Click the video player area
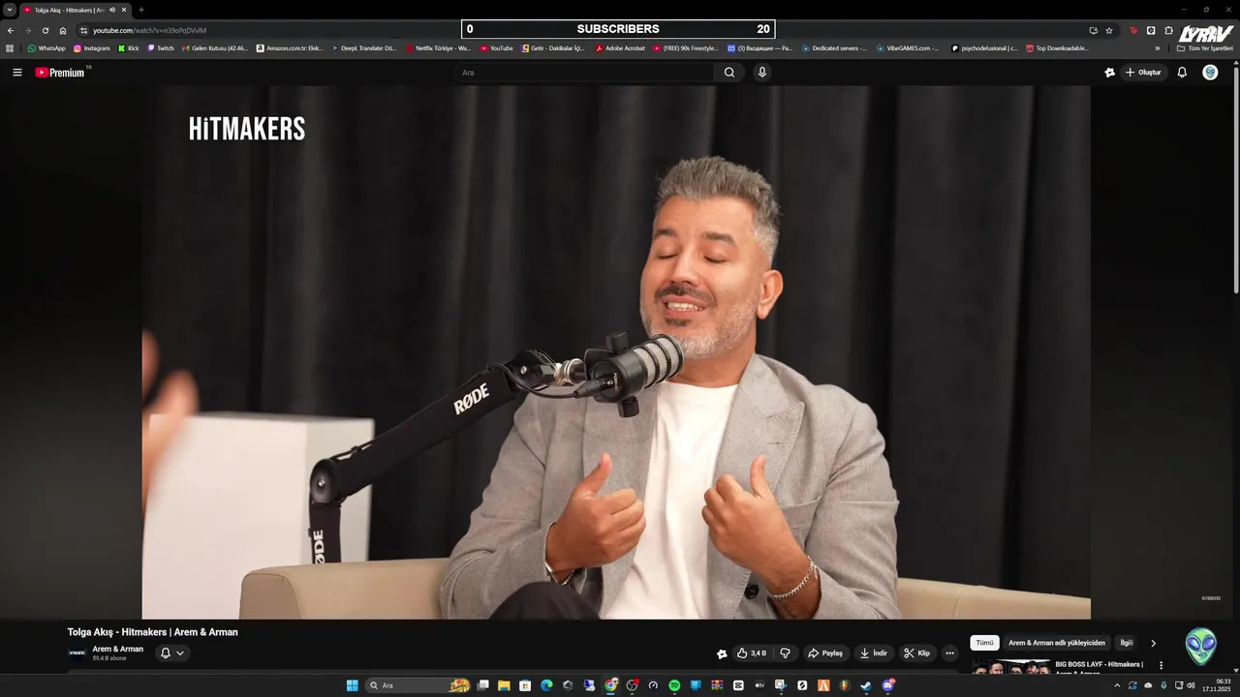 pyautogui.click(x=616, y=352)
